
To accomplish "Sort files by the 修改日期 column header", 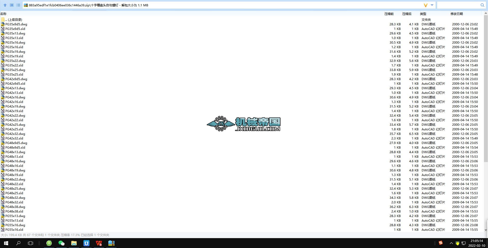I will [x=456, y=14].
